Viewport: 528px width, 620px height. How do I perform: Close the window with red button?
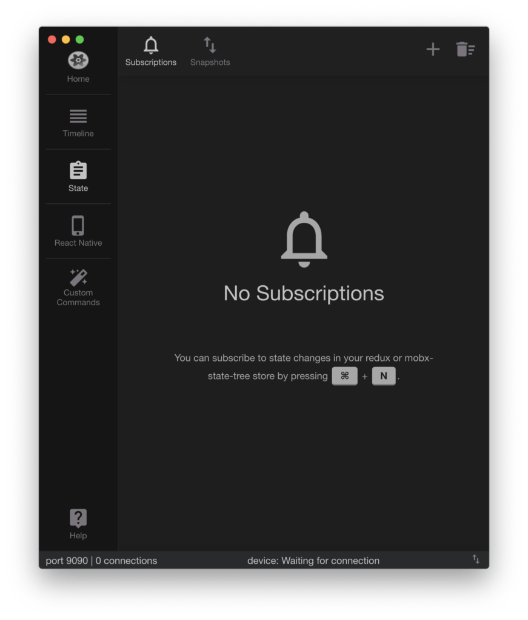tap(52, 39)
